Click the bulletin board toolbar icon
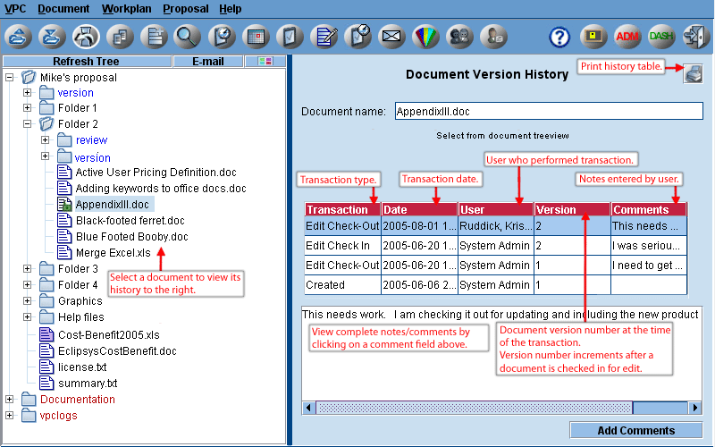 (593, 37)
